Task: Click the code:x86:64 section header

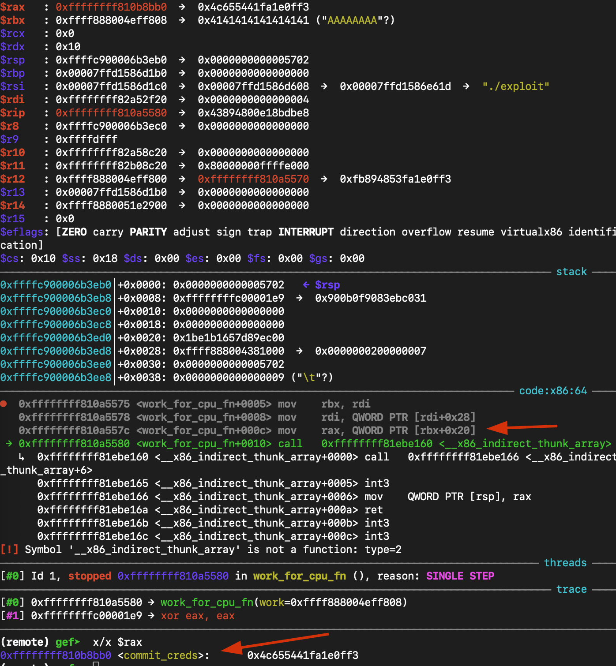Action: point(553,391)
